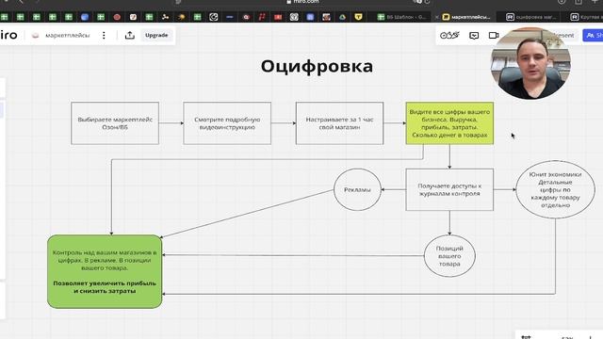Select the Выбираете маркетплейс Озон/ВБ box

tap(115, 123)
